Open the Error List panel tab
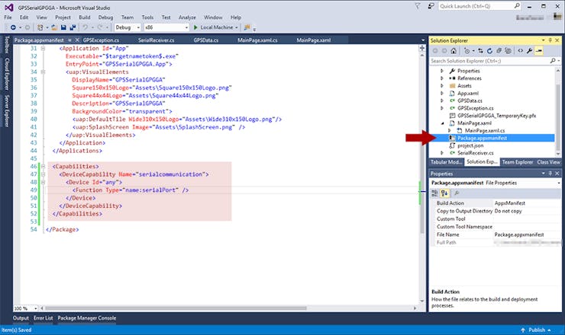565x335 pixels. pyautogui.click(x=44, y=318)
